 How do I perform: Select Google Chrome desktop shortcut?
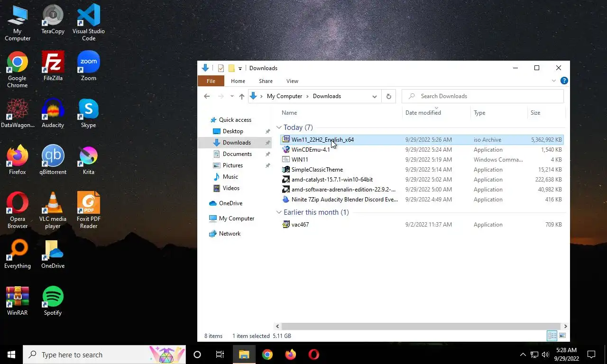[18, 70]
